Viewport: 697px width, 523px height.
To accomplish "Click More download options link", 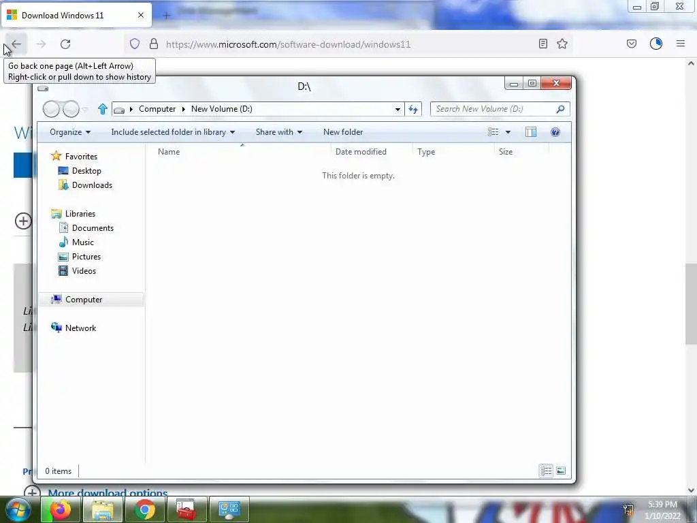I will point(108,492).
